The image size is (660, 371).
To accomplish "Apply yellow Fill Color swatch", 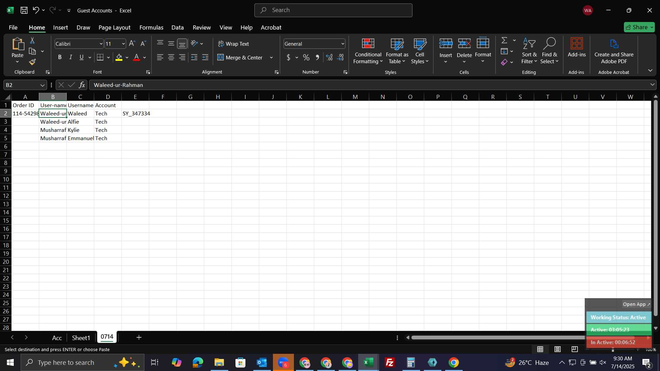I will pyautogui.click(x=119, y=57).
